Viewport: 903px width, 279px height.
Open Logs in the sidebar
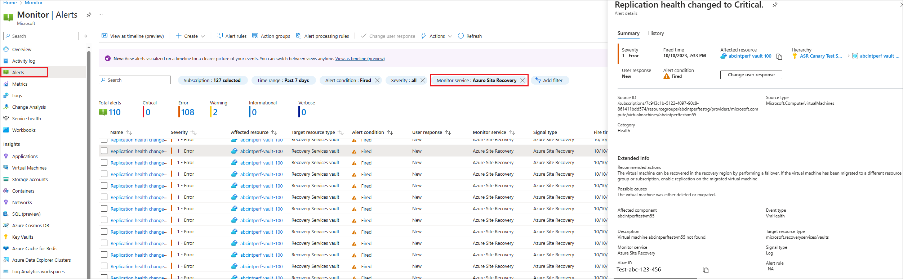[17, 95]
